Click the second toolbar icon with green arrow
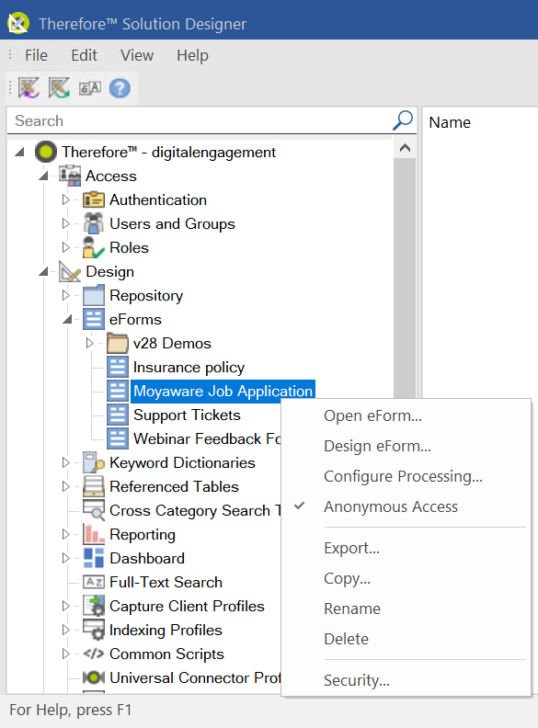This screenshot has height=728, width=538. pyautogui.click(x=59, y=87)
